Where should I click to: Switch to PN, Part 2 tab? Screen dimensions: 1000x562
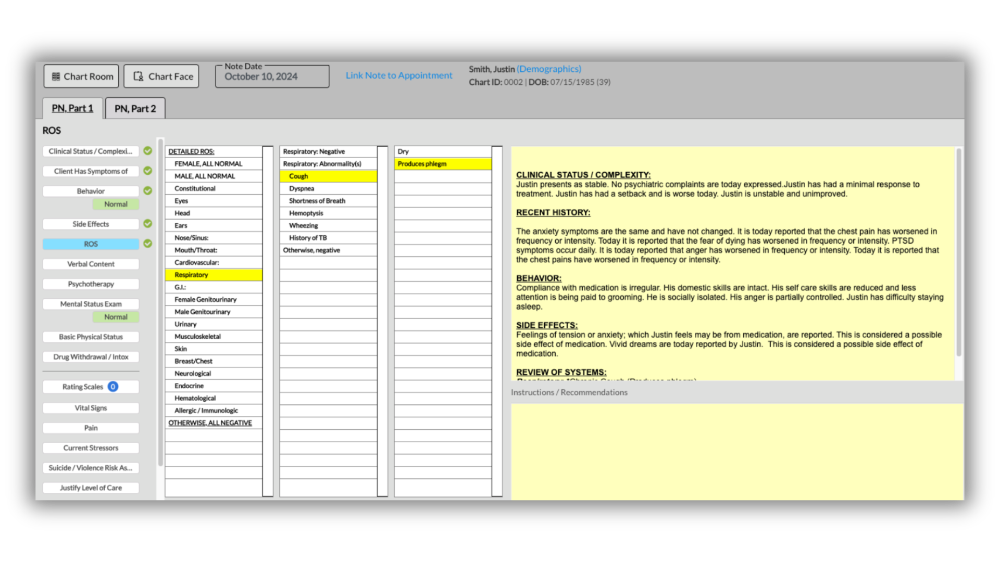[135, 109]
